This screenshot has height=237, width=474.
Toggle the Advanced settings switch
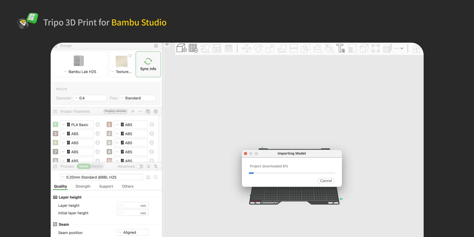(x=140, y=166)
